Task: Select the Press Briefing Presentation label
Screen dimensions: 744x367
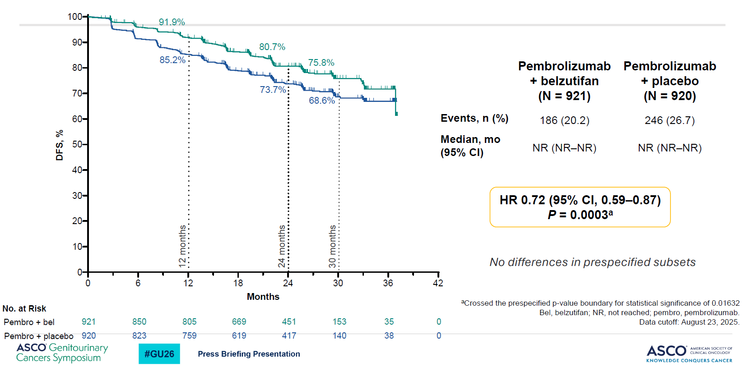Action: click(249, 354)
